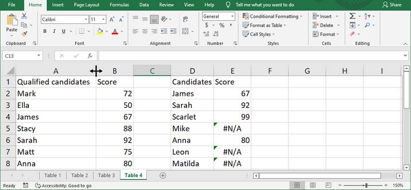The width and height of the screenshot is (411, 190).
Task: Align cell text right
Action: coord(154,31)
